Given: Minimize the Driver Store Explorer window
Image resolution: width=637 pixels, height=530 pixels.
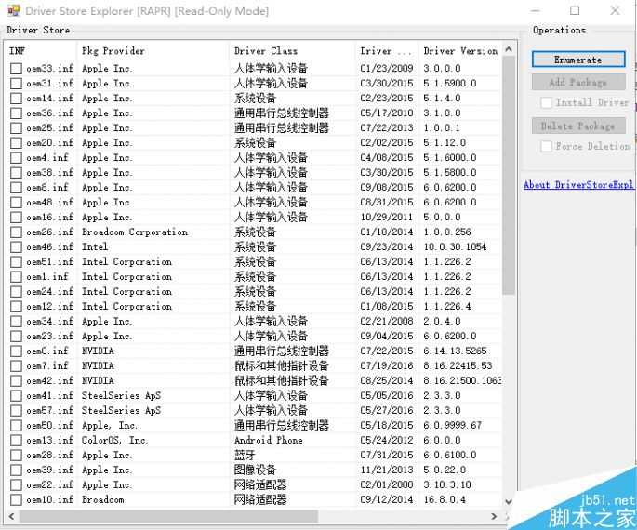Looking at the screenshot, I should point(532,11).
